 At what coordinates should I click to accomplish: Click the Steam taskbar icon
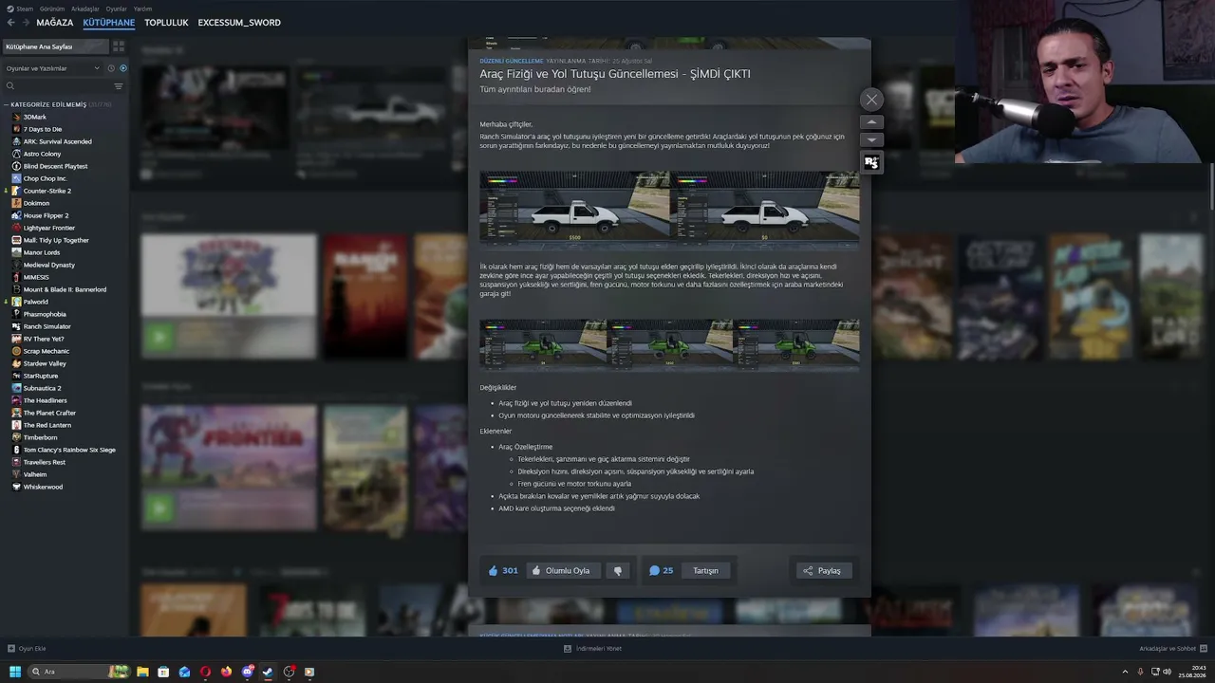click(268, 672)
